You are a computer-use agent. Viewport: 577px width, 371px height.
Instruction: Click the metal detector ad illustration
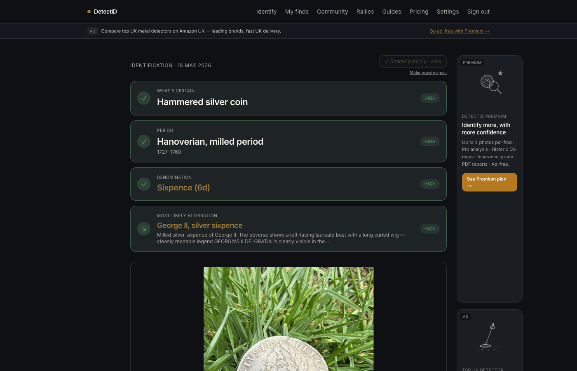pos(490,337)
